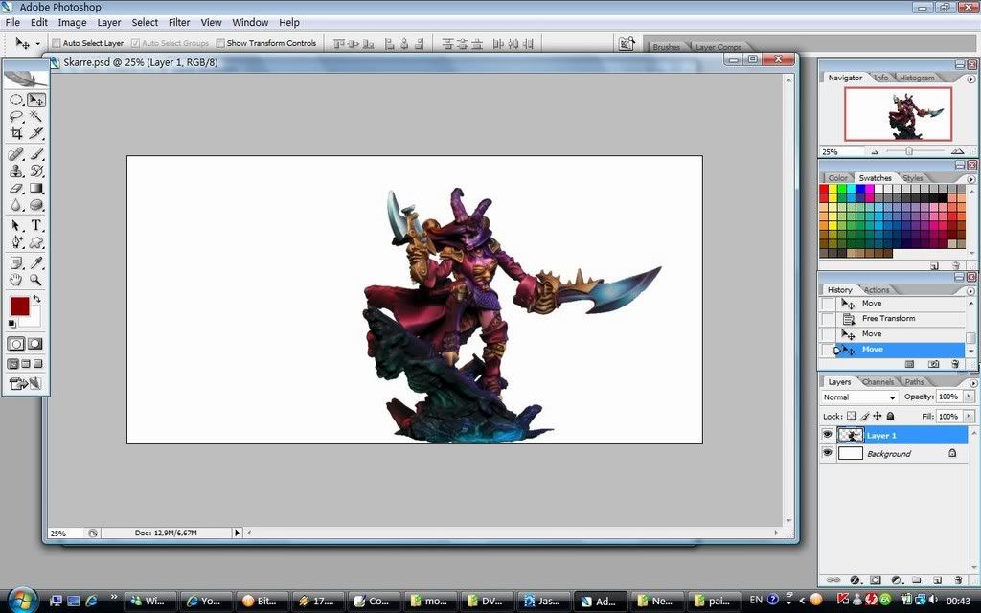Viewport: 981px width, 613px height.
Task: Create new snapshot in History panel
Action: (x=933, y=363)
